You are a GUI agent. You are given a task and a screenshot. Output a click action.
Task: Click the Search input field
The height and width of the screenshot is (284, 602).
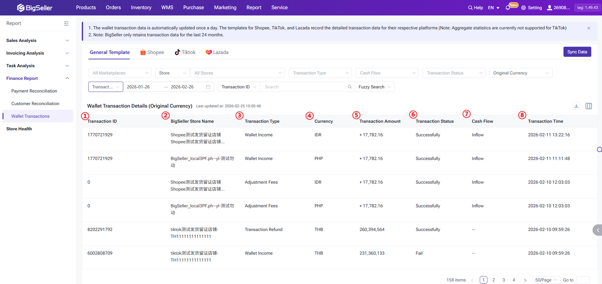click(x=303, y=86)
